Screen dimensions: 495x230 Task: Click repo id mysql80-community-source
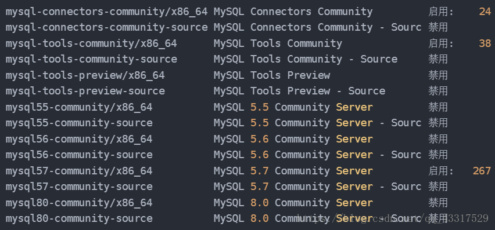click(x=79, y=218)
